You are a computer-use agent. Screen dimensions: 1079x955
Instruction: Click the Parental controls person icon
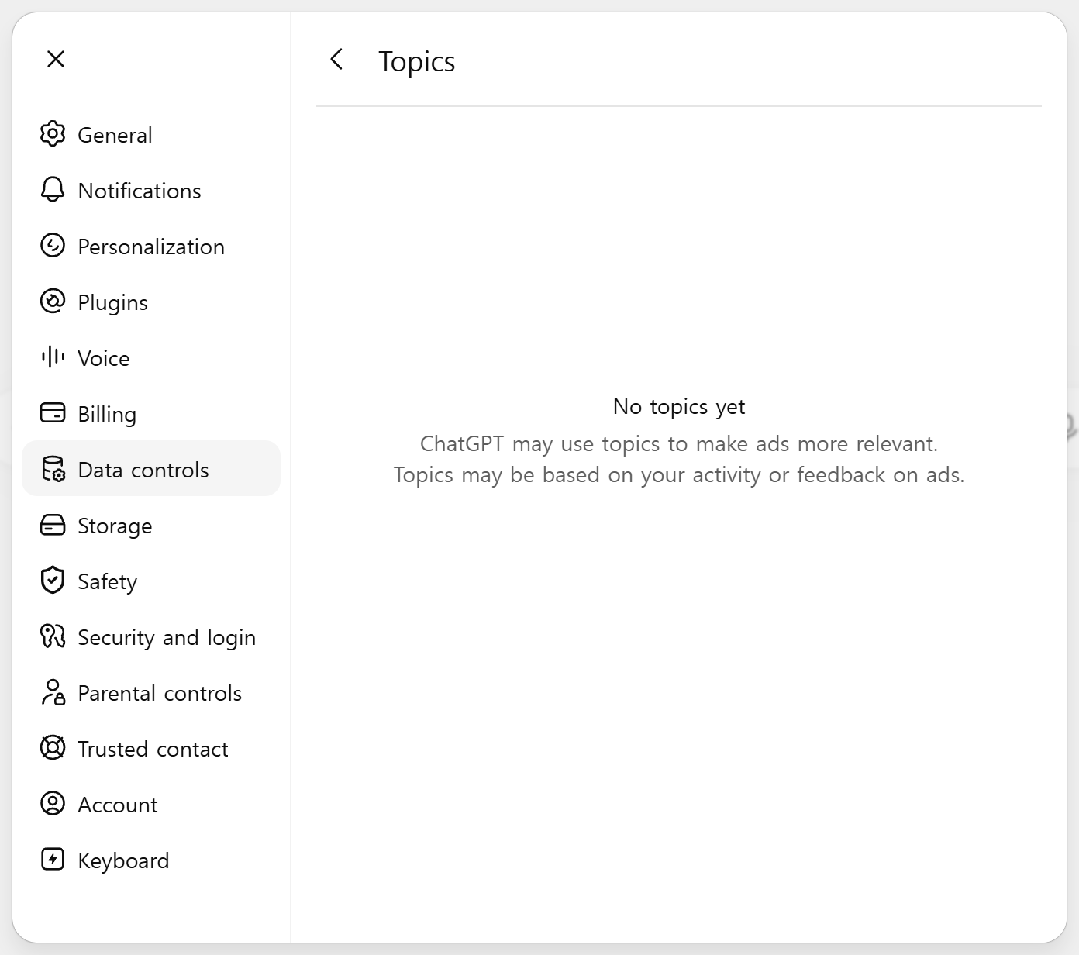click(x=53, y=692)
